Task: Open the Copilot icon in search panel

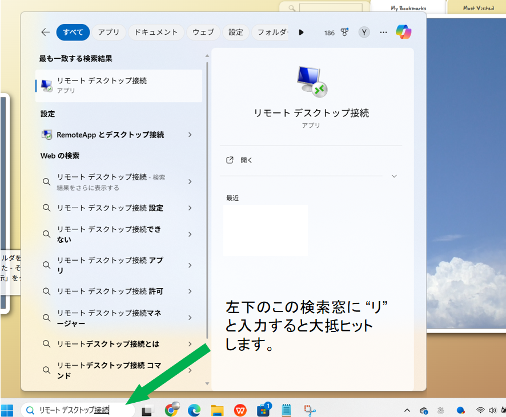Action: pos(404,33)
